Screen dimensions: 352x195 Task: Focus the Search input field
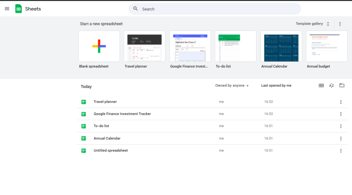point(214,9)
